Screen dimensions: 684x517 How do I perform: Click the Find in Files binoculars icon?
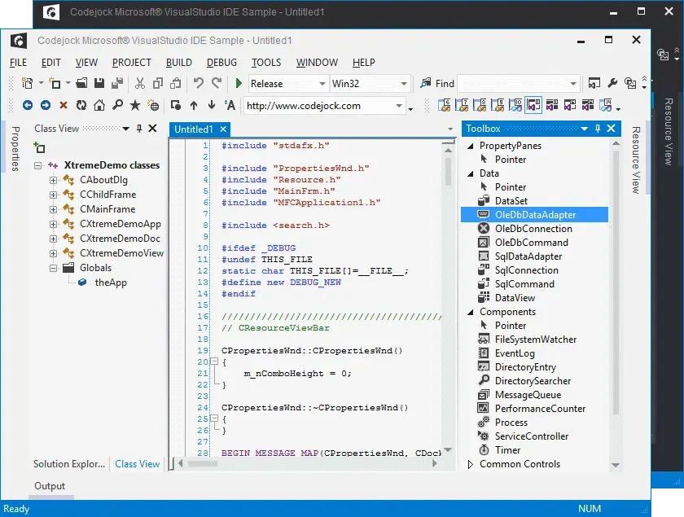tap(425, 83)
